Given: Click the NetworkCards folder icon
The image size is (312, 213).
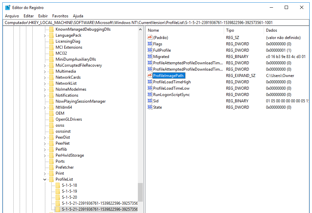Looking at the screenshot, I should tap(51, 77).
